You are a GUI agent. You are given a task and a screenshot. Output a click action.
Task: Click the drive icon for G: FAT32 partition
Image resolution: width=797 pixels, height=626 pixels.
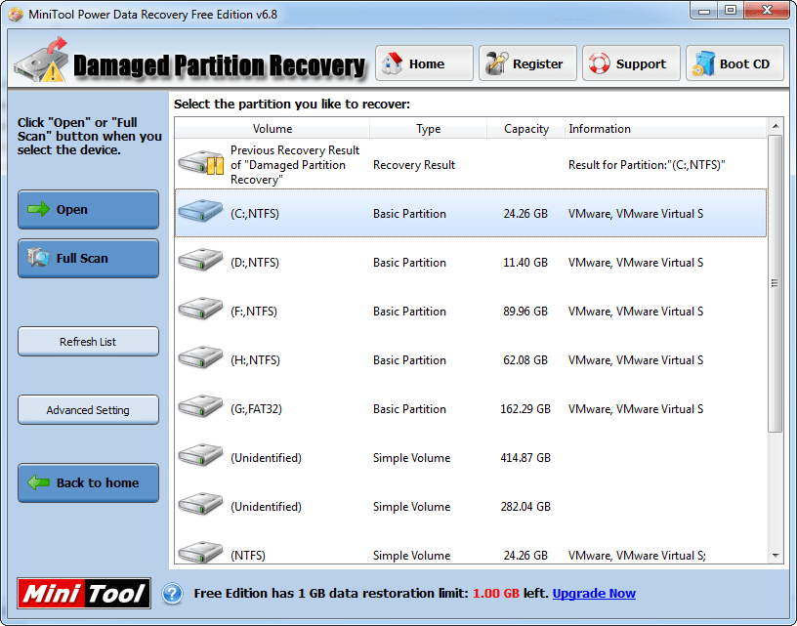tap(200, 407)
